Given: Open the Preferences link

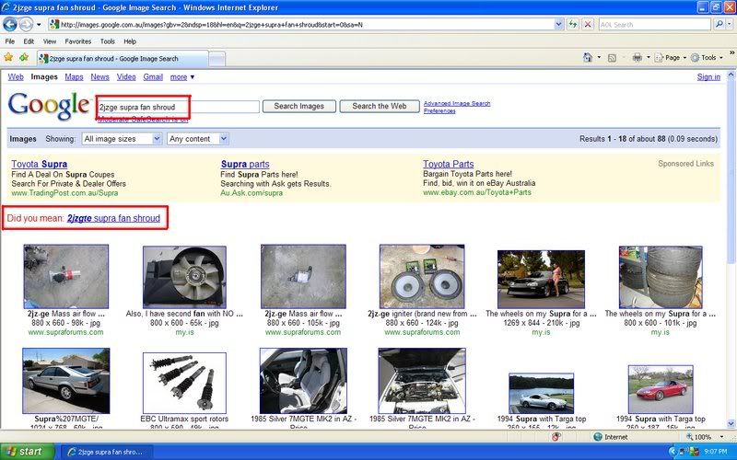Looking at the screenshot, I should (439, 111).
